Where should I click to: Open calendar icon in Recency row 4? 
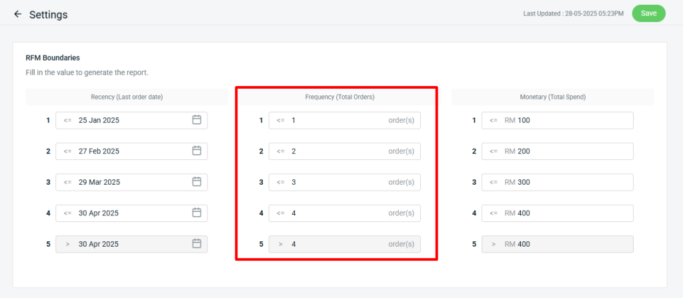(x=197, y=213)
